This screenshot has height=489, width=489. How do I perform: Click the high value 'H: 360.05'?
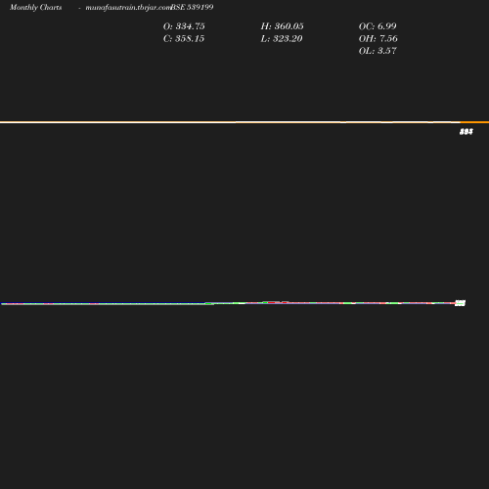(282, 26)
